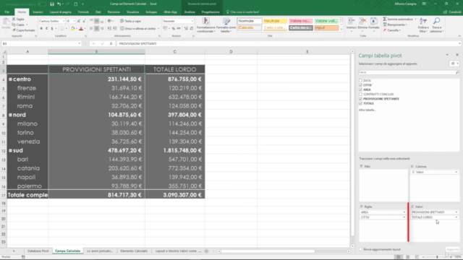Screen dimensions: 463x260
Task: Uncheck the AREA field checkbox
Action: (360, 90)
